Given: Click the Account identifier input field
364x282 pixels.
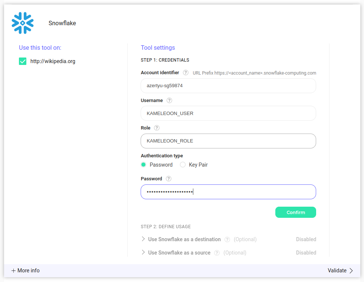Looking at the screenshot, I should pos(228,86).
